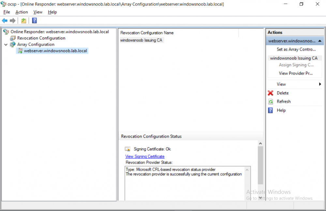Screen dimensions: 326x211
Task: Click View Provider Properties action
Action: coord(296,73)
